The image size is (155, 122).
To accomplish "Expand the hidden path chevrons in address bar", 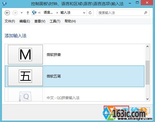I will (x=39, y=13).
